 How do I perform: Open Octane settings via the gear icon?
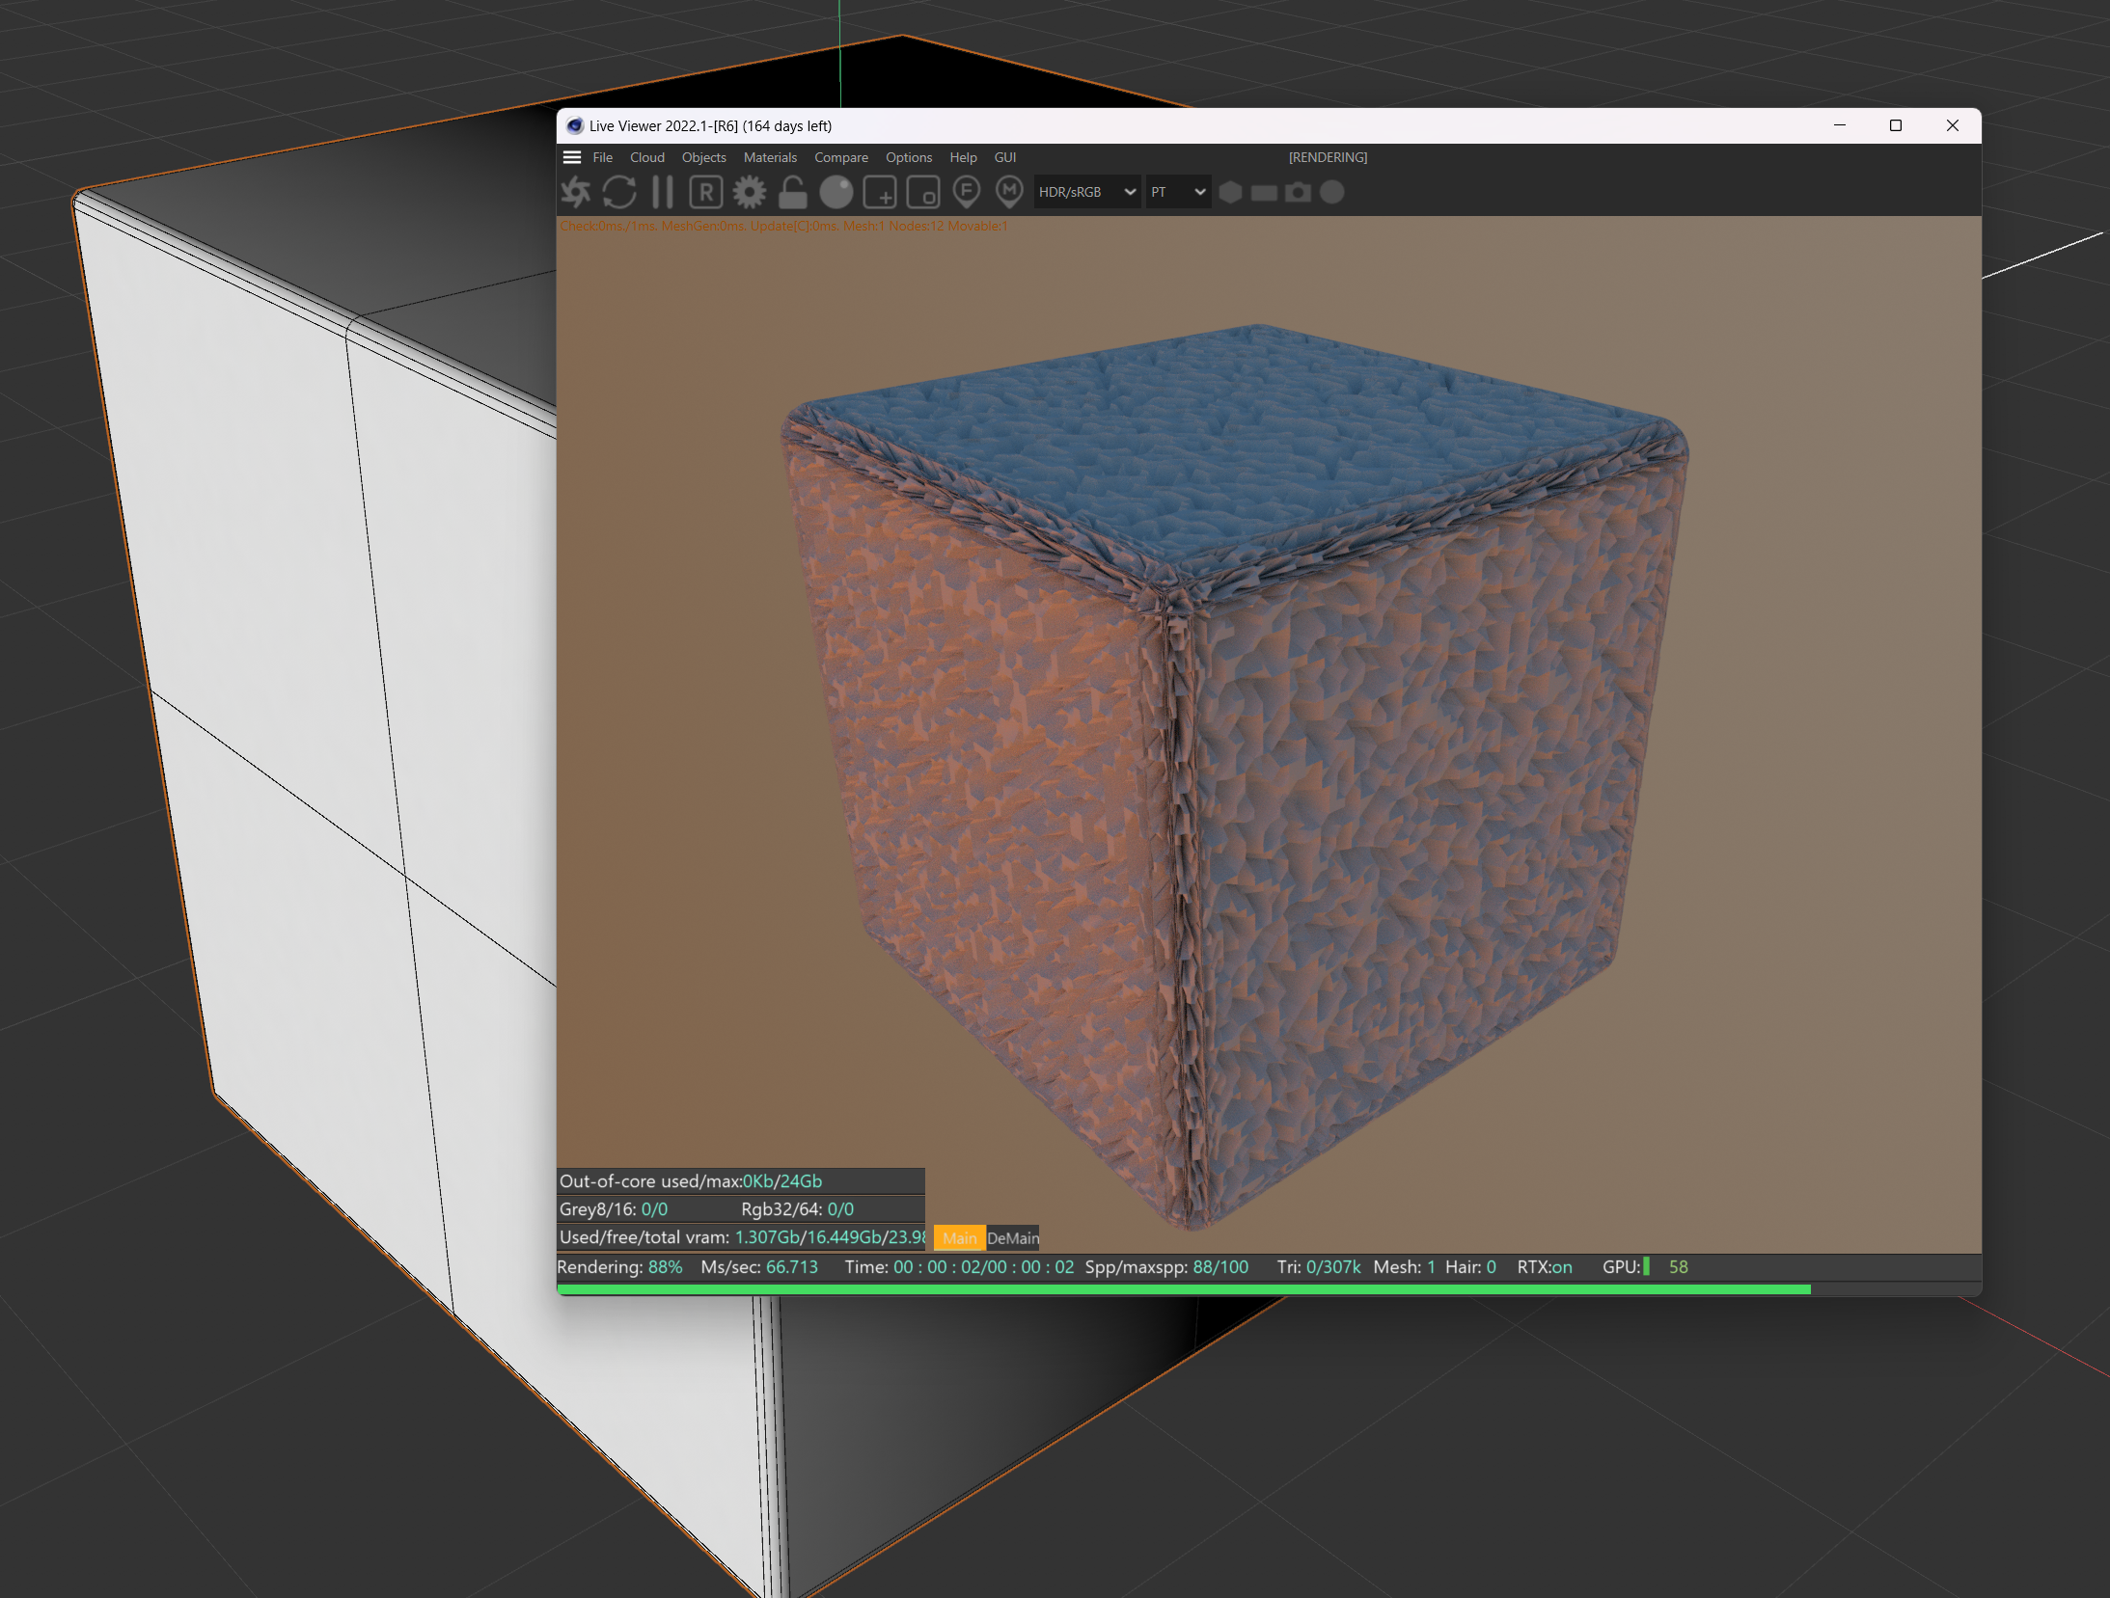click(750, 192)
